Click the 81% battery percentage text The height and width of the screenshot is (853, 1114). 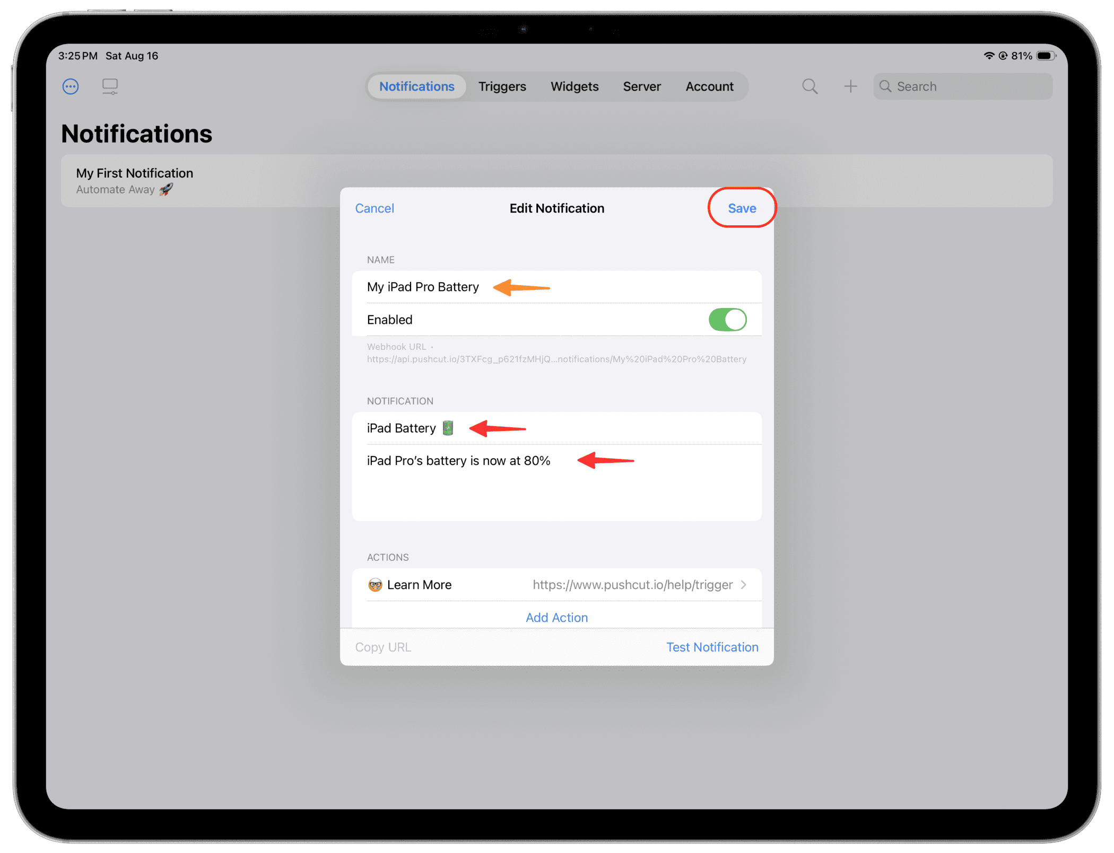[1021, 56]
